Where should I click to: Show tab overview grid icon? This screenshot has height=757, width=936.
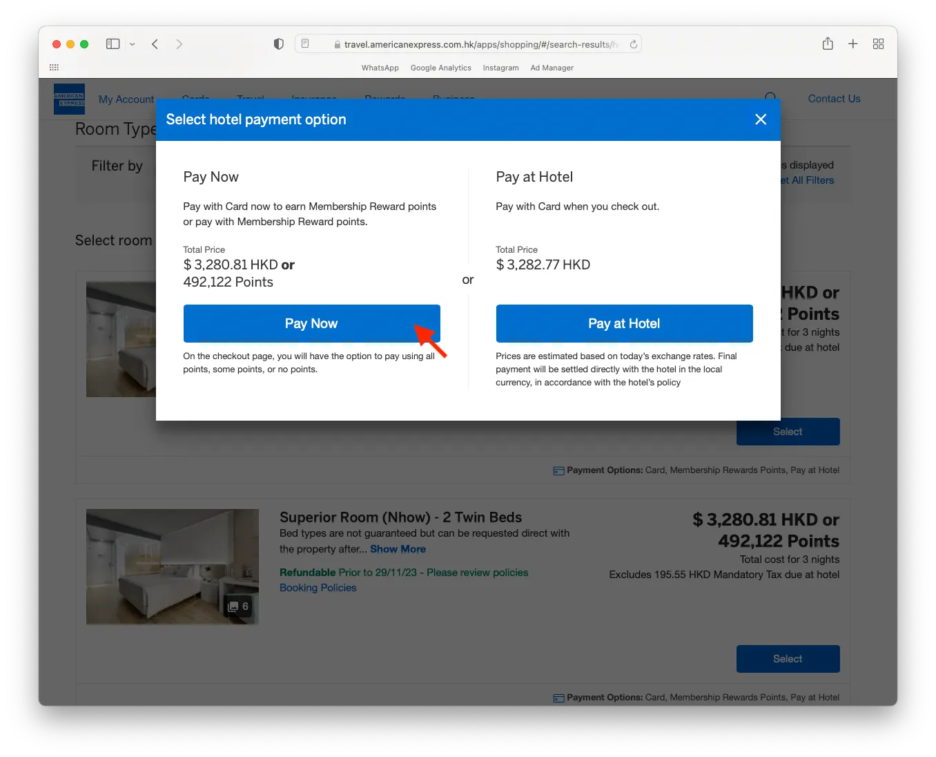[x=878, y=44]
